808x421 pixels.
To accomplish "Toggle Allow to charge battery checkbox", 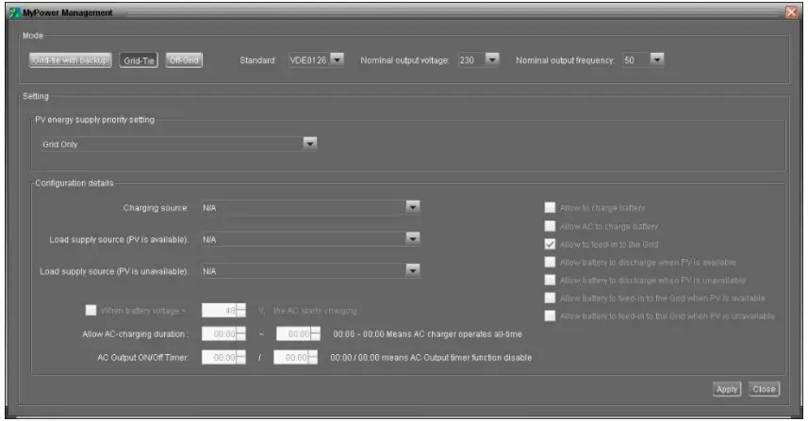I will (x=550, y=207).
